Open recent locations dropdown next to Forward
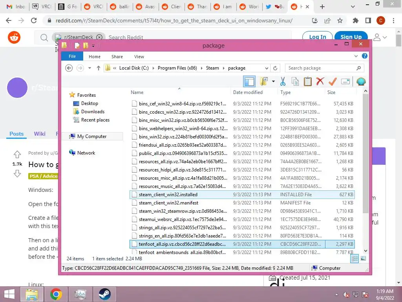This screenshot has height=302, width=402. coord(90,68)
